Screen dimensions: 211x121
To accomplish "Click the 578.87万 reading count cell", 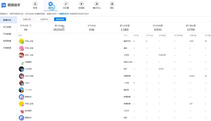I will 162,55.
